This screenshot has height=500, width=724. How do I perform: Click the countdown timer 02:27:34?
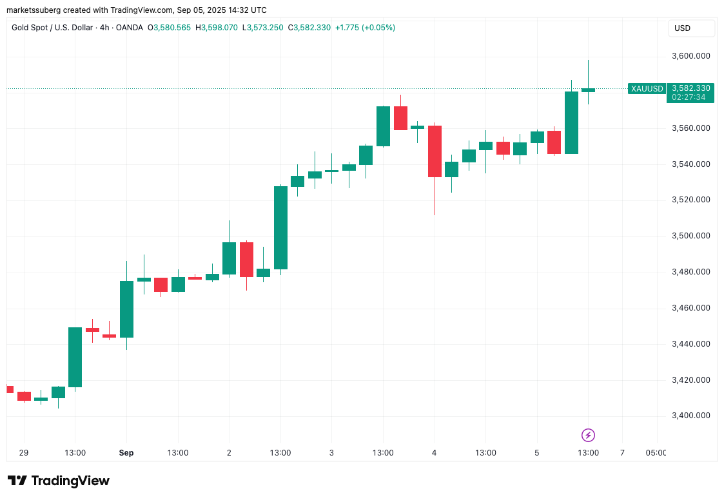[x=689, y=97]
